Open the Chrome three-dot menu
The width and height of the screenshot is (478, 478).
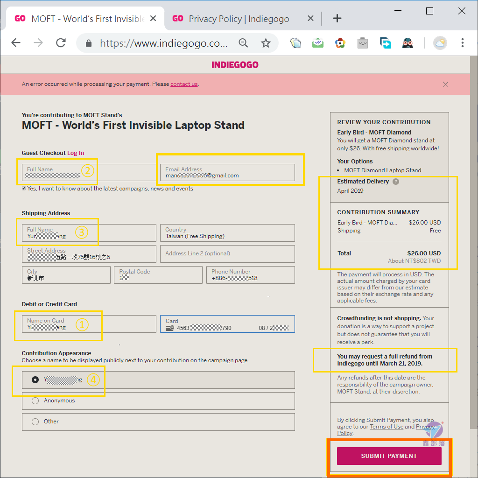[x=463, y=43]
